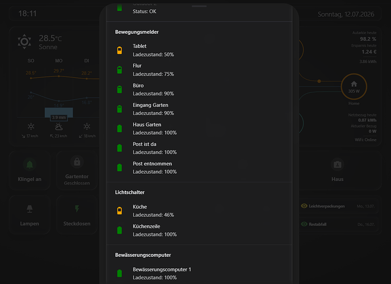
Task: Select the Eingang Garten entry
Action: click(199, 109)
